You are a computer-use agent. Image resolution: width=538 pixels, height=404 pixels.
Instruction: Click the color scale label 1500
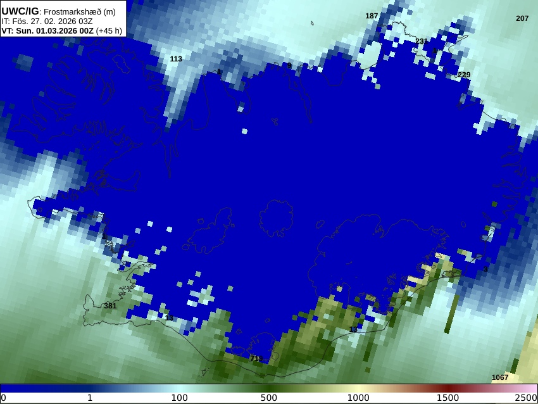[x=447, y=398]
